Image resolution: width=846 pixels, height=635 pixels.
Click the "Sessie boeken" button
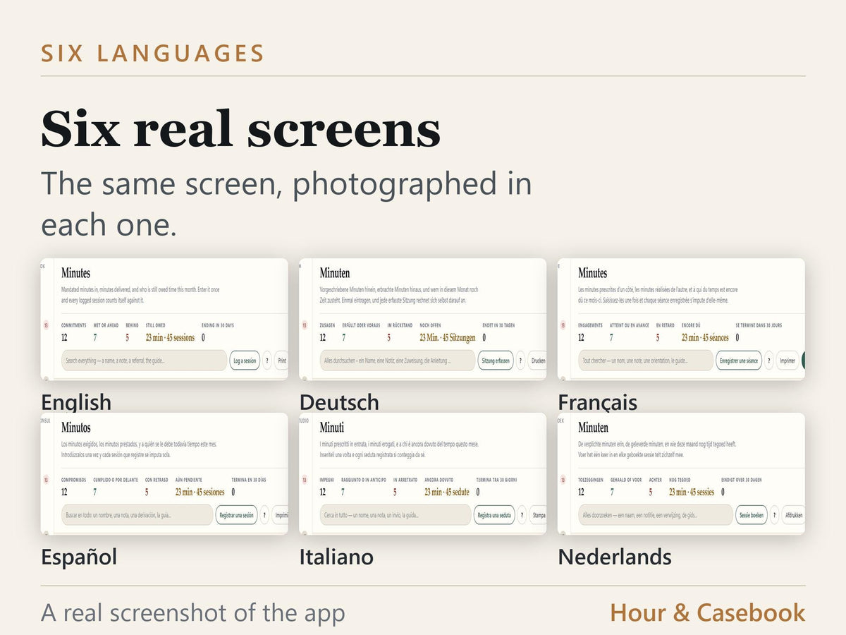click(x=752, y=515)
